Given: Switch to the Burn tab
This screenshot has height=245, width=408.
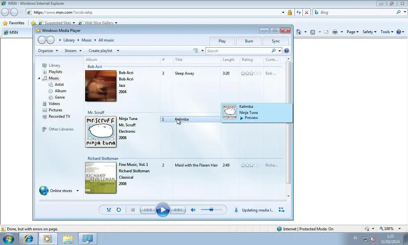Looking at the screenshot, I should tap(249, 41).
